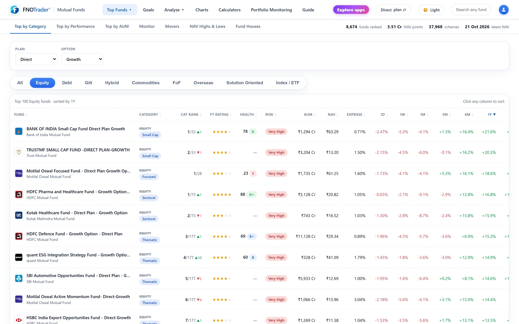
Task: Open the NAV Highs & Lows tab
Action: (207, 26)
